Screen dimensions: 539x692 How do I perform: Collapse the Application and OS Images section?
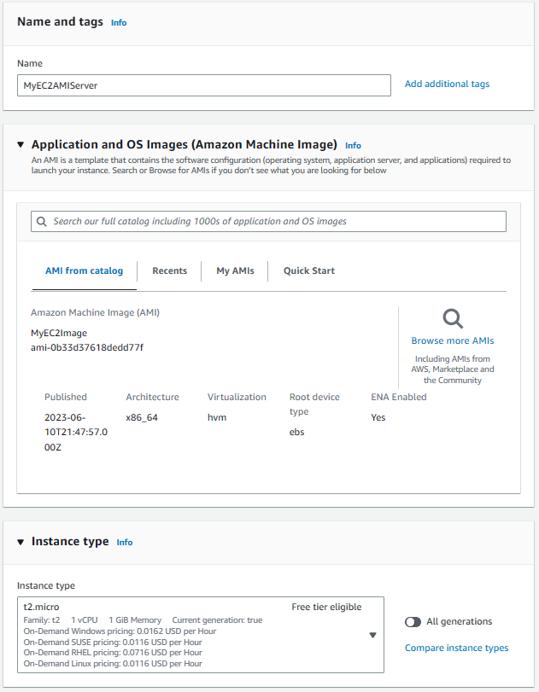21,145
